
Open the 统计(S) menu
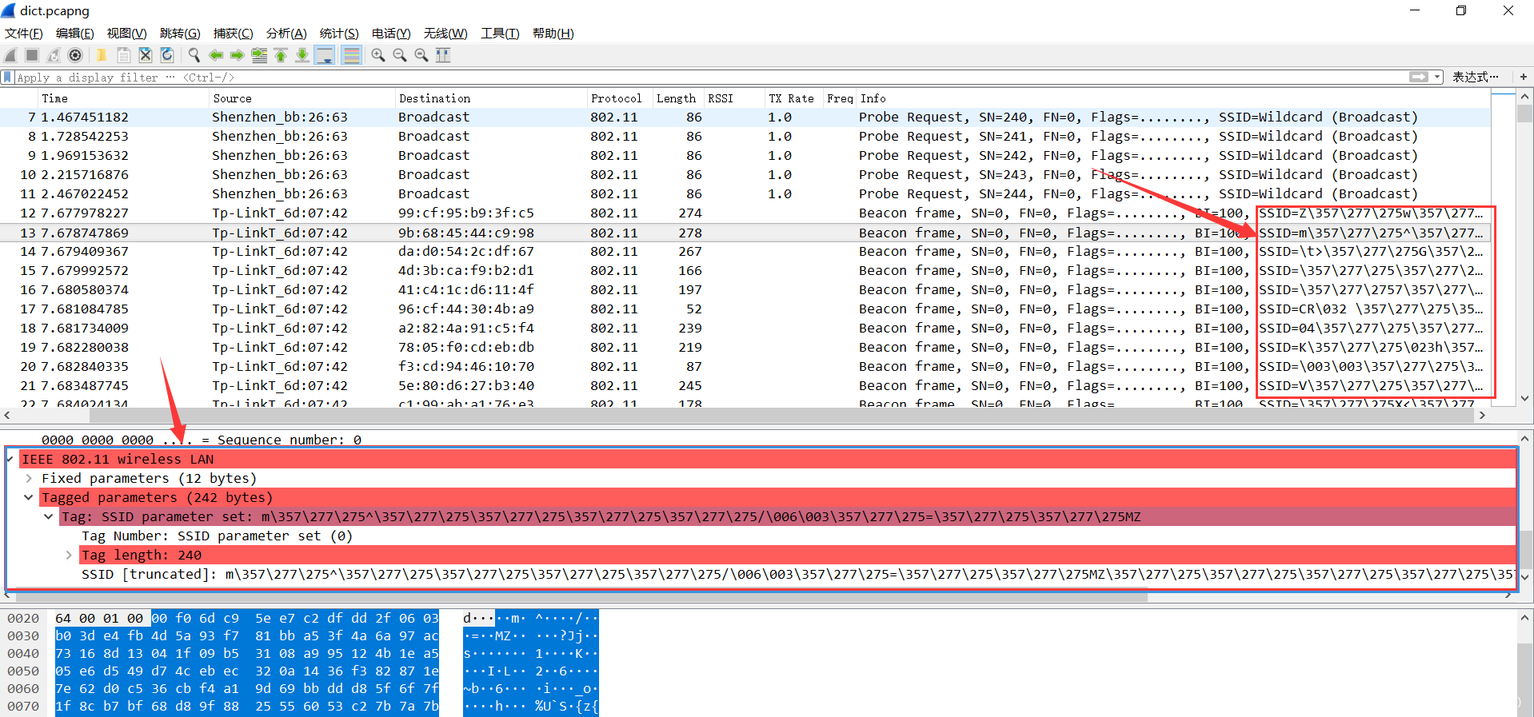[x=339, y=34]
